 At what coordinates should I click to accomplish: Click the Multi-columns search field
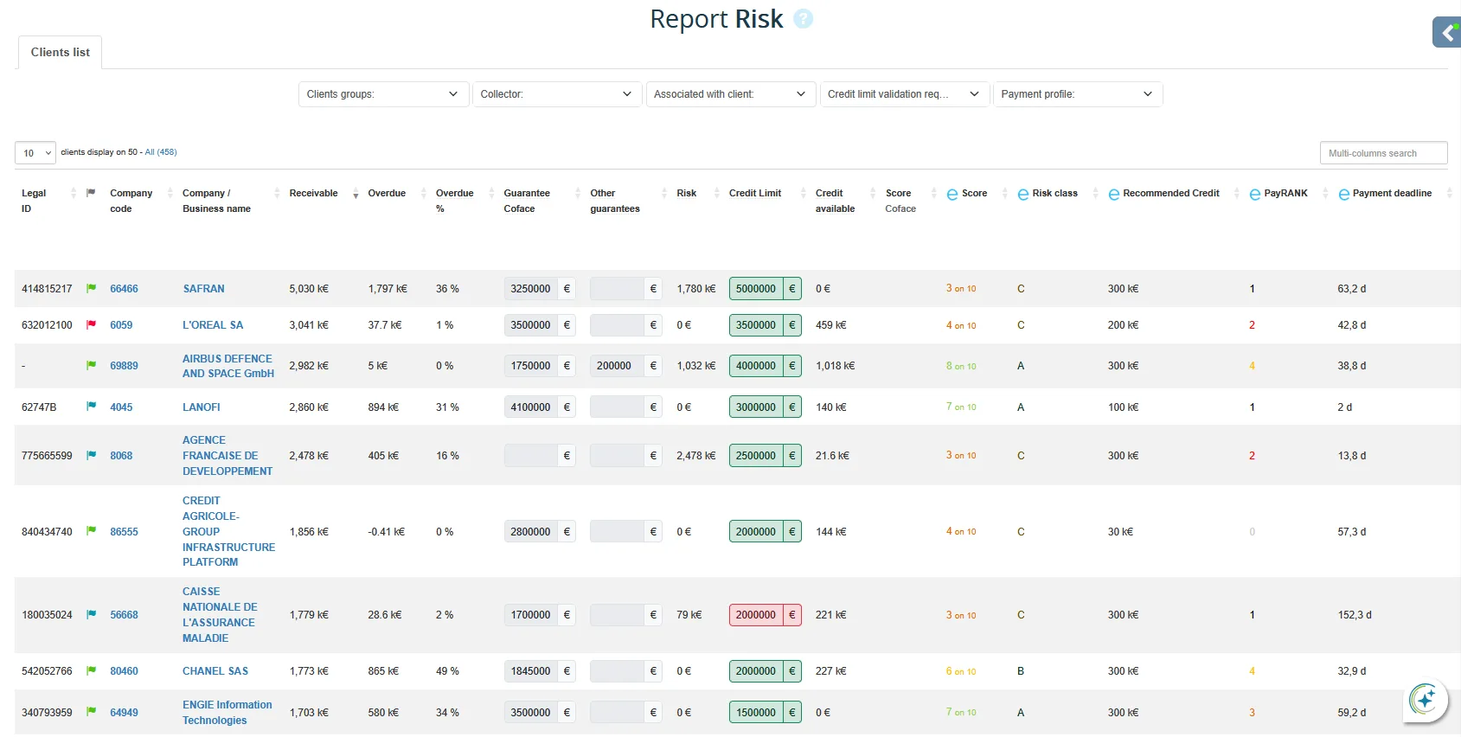click(x=1383, y=153)
